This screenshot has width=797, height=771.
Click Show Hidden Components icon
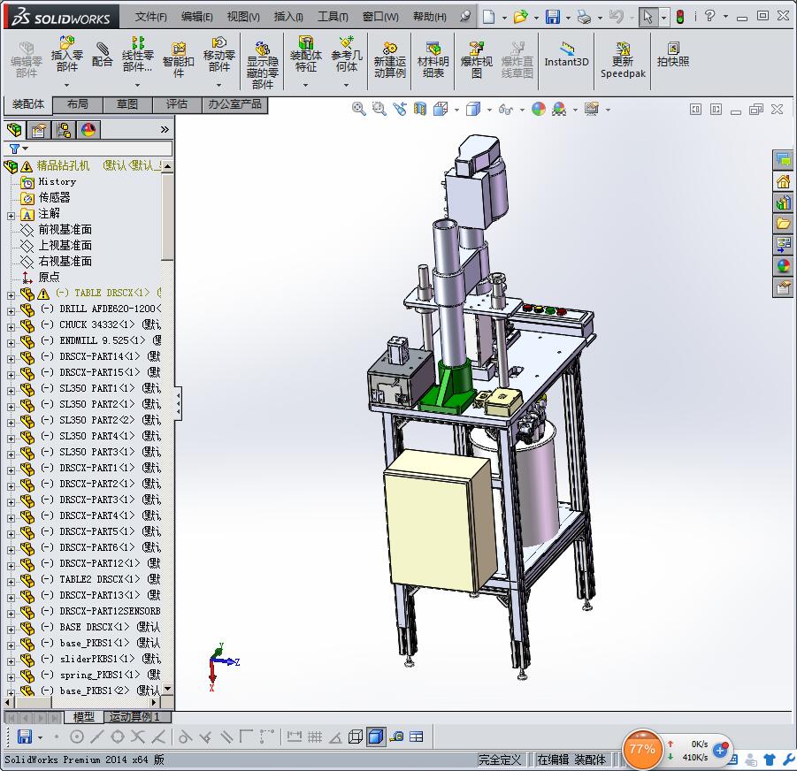[x=263, y=65]
